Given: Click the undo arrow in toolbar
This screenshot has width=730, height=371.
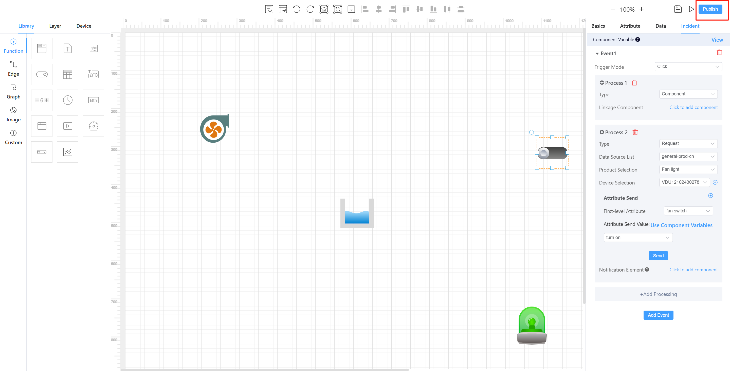Looking at the screenshot, I should pyautogui.click(x=296, y=9).
